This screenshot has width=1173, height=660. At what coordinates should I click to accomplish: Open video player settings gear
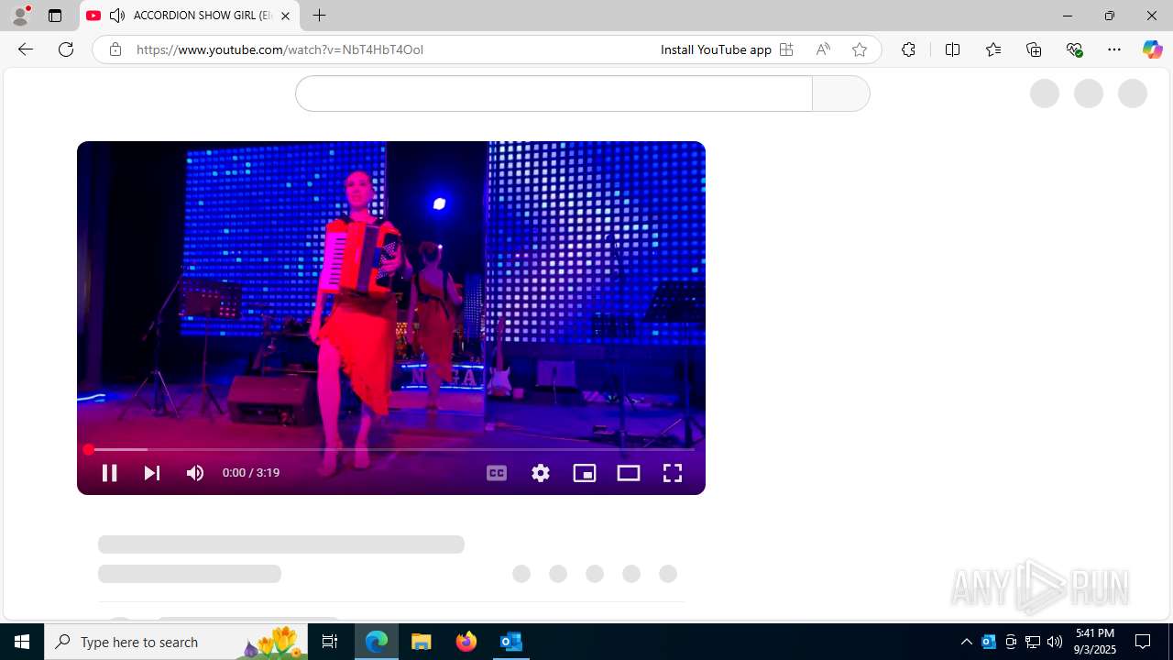pyautogui.click(x=541, y=473)
